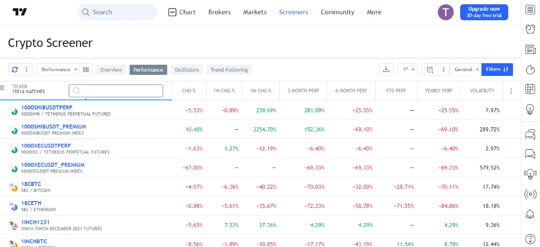Open 18CBTC ticker link
The image size is (540, 247).
pos(31,184)
